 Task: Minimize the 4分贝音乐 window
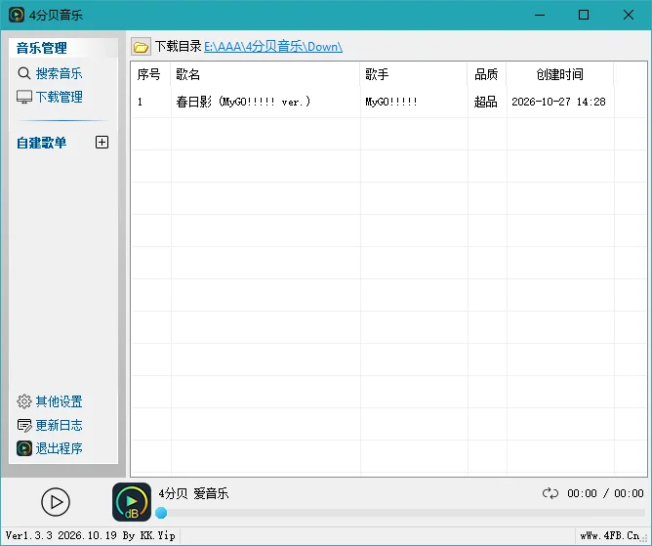point(540,15)
